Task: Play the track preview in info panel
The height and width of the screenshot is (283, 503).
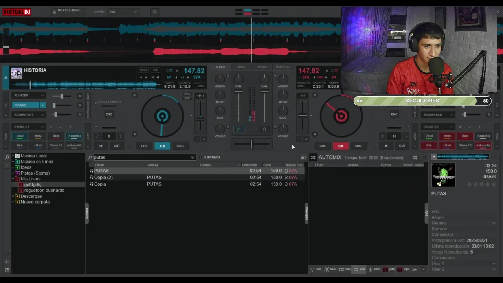Action: point(434,157)
